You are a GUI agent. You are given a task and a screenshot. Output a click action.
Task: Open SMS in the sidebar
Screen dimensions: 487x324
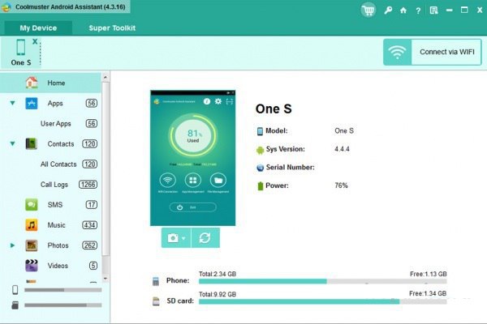[x=55, y=205]
